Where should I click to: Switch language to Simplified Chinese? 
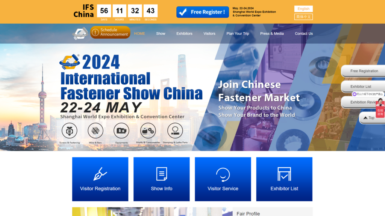pos(303,16)
